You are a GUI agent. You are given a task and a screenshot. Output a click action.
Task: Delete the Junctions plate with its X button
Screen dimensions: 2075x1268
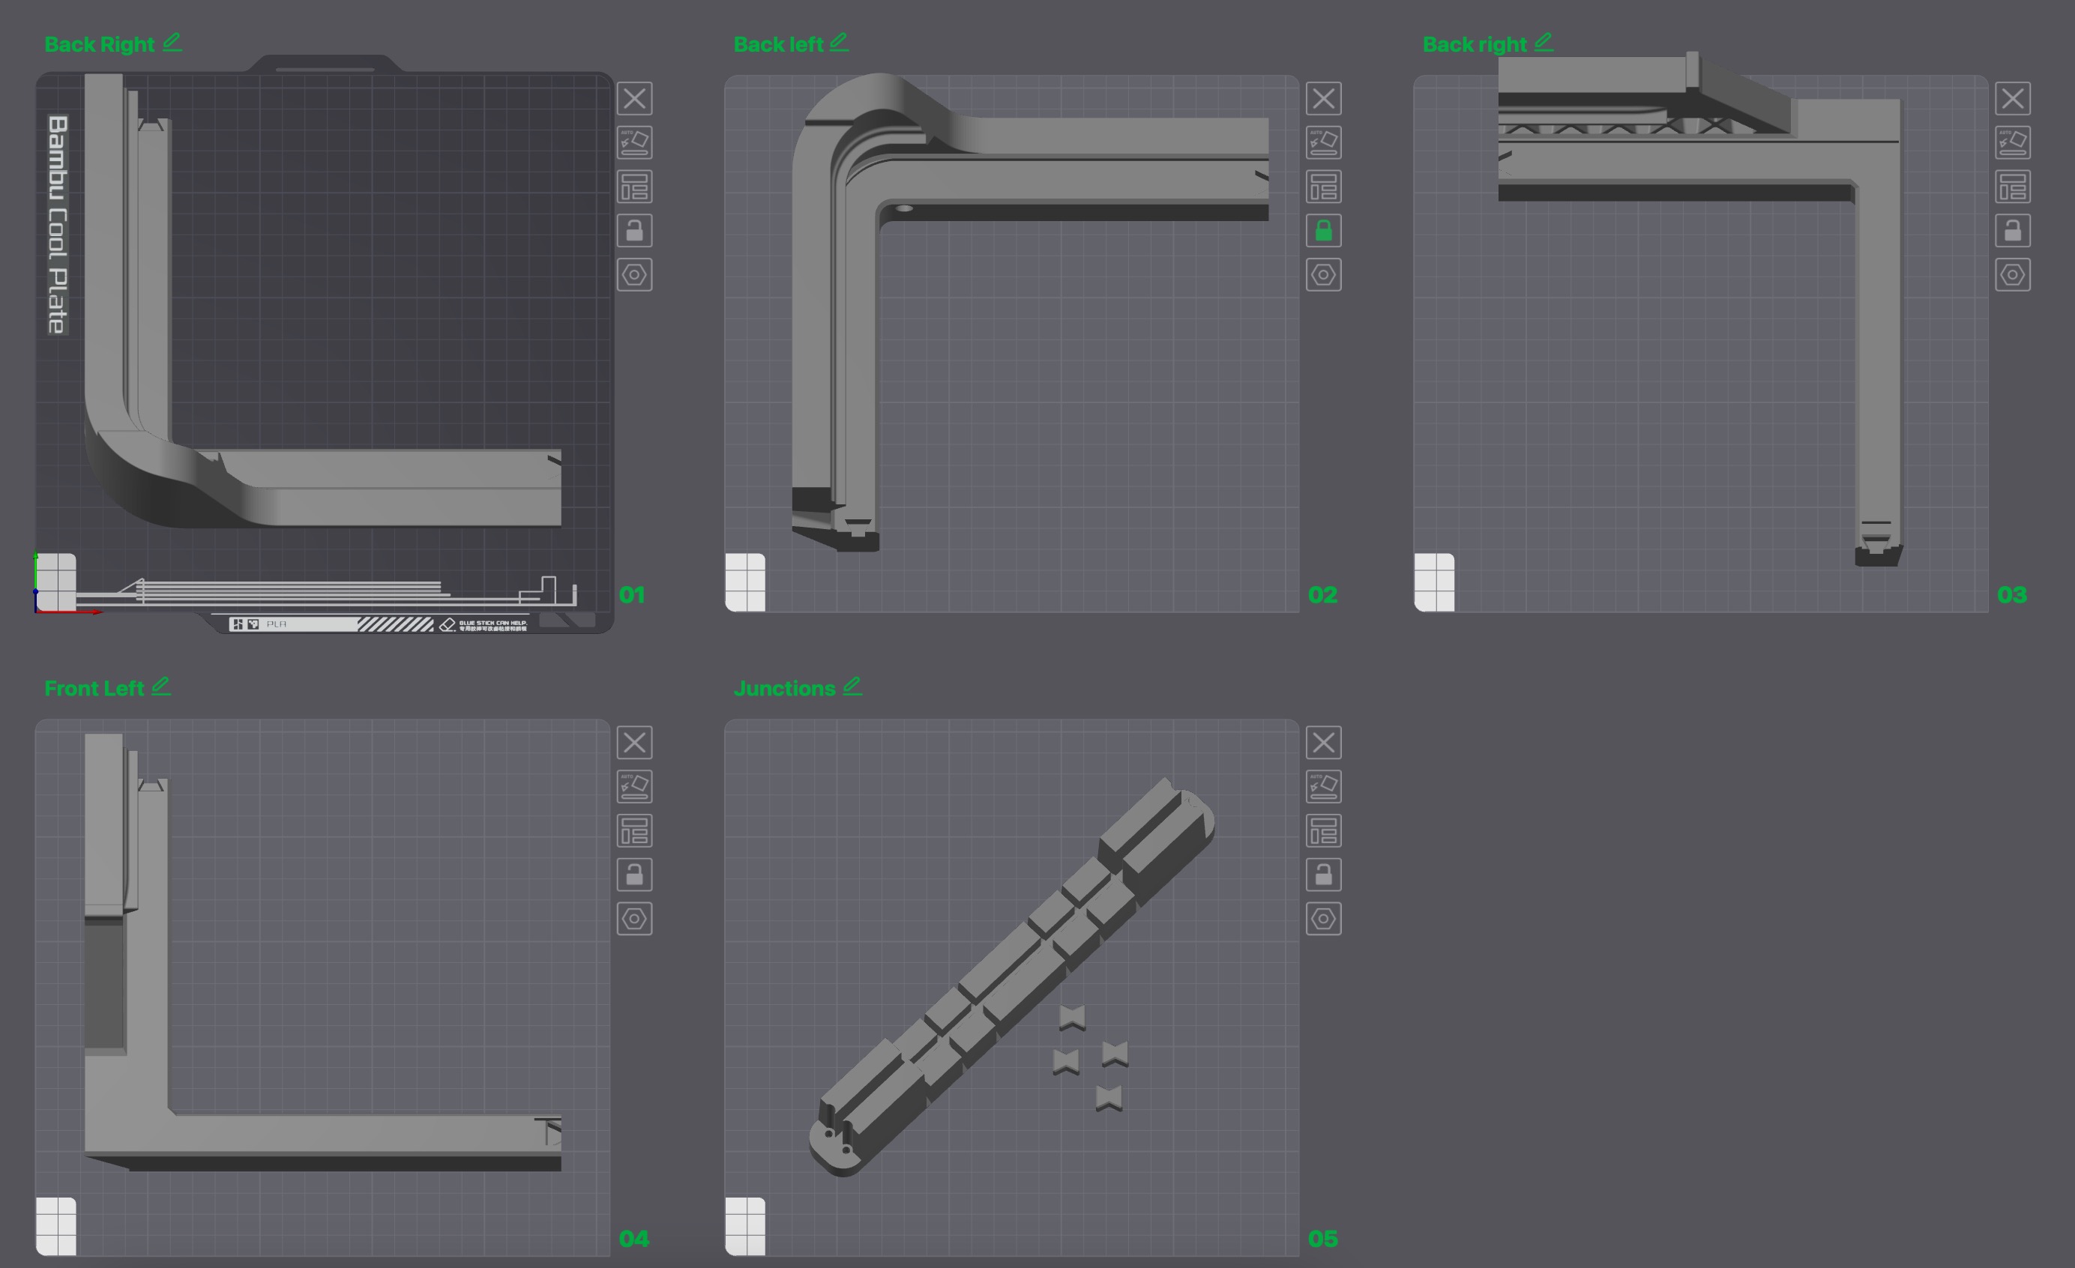coord(1323,743)
